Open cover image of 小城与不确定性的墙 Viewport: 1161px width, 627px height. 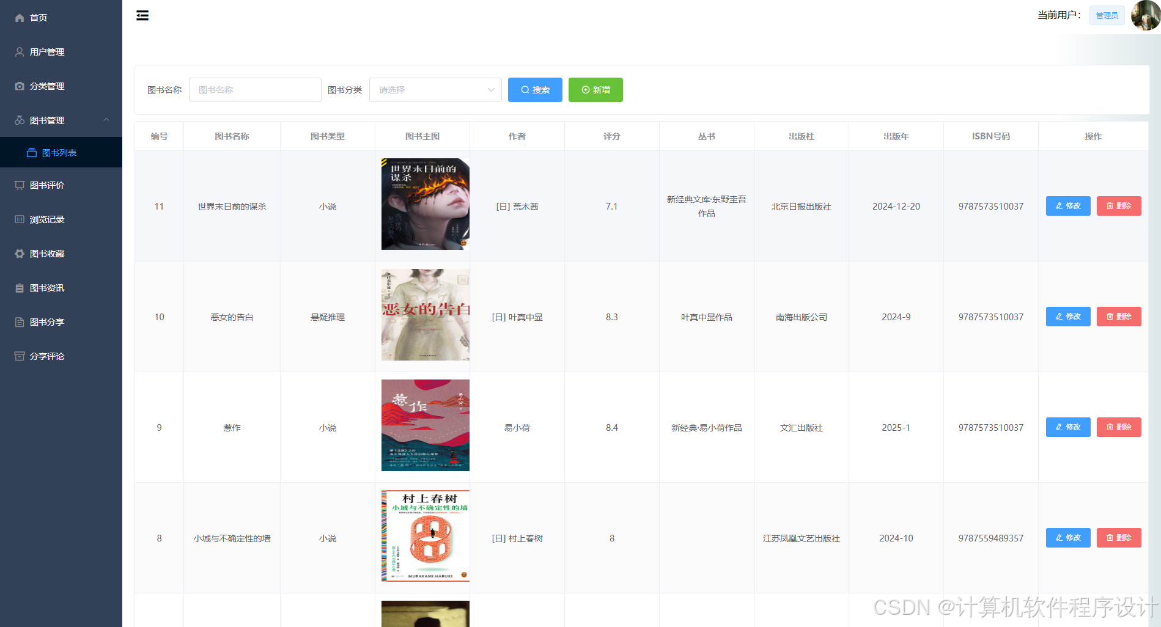click(x=426, y=536)
